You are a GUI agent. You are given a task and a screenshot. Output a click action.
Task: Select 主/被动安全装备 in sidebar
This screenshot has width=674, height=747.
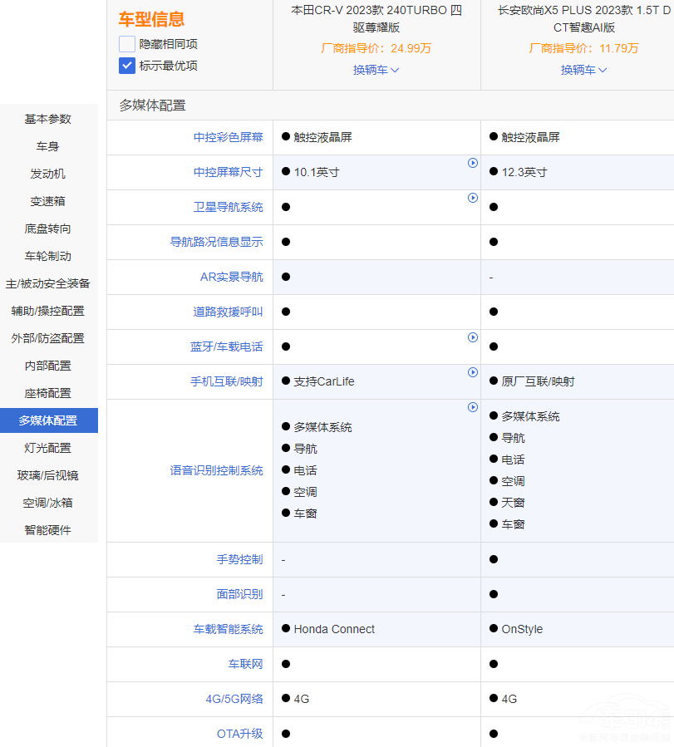[x=48, y=283]
